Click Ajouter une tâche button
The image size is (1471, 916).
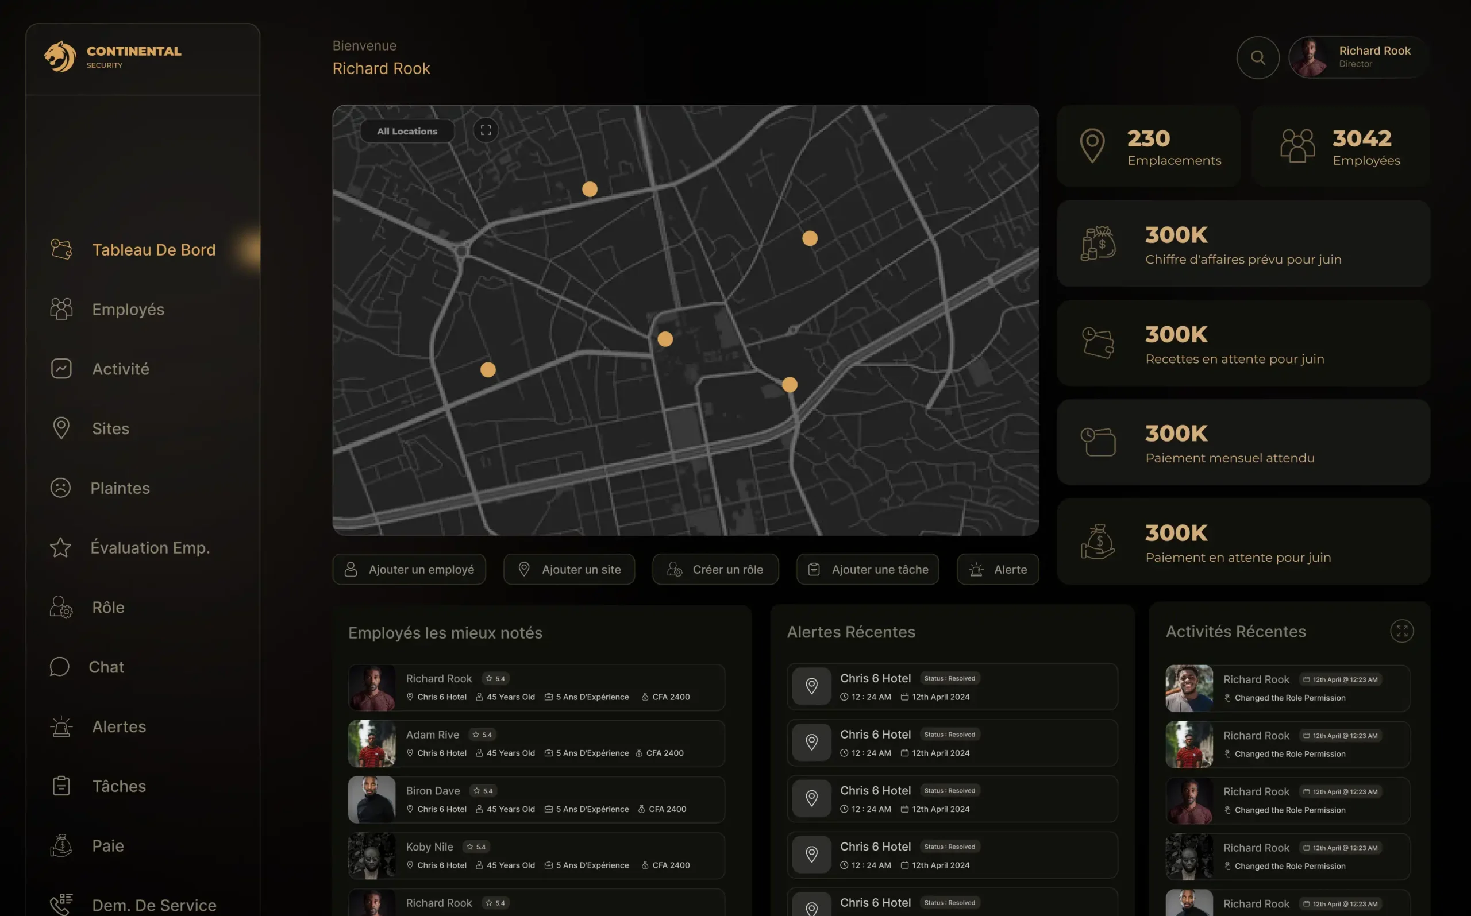pyautogui.click(x=867, y=570)
